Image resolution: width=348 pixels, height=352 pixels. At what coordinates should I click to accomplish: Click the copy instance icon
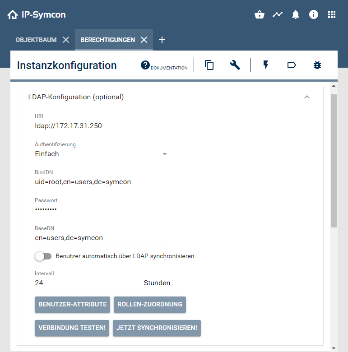[x=209, y=65]
